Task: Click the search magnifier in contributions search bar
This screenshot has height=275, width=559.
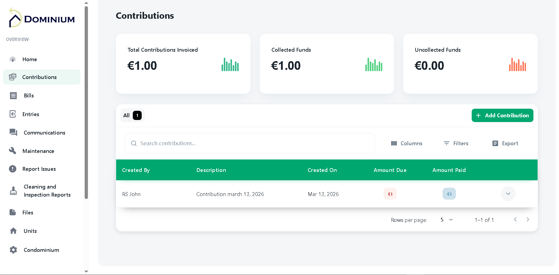Action: point(134,143)
